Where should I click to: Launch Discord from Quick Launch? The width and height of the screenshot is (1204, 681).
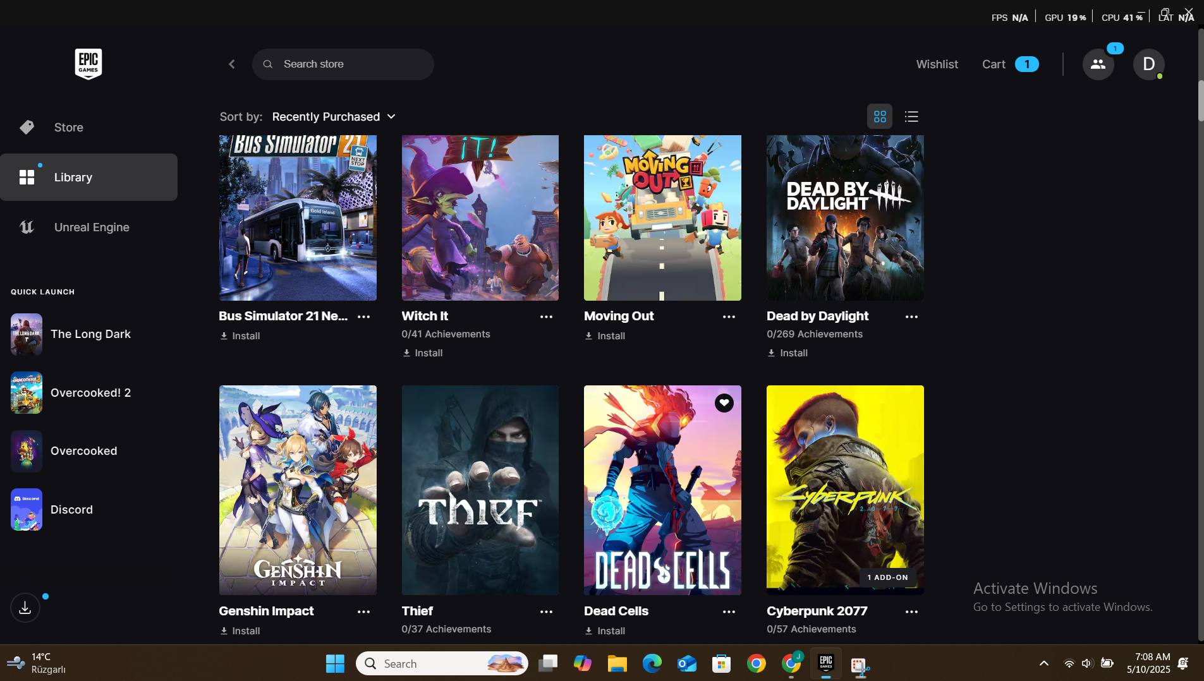tap(88, 510)
